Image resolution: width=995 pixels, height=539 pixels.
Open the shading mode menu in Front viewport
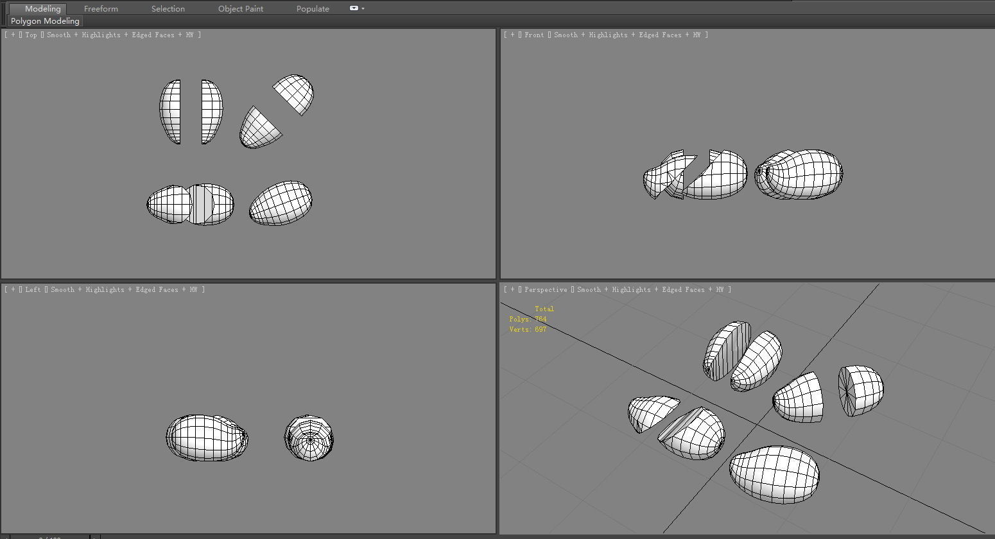click(x=631, y=35)
